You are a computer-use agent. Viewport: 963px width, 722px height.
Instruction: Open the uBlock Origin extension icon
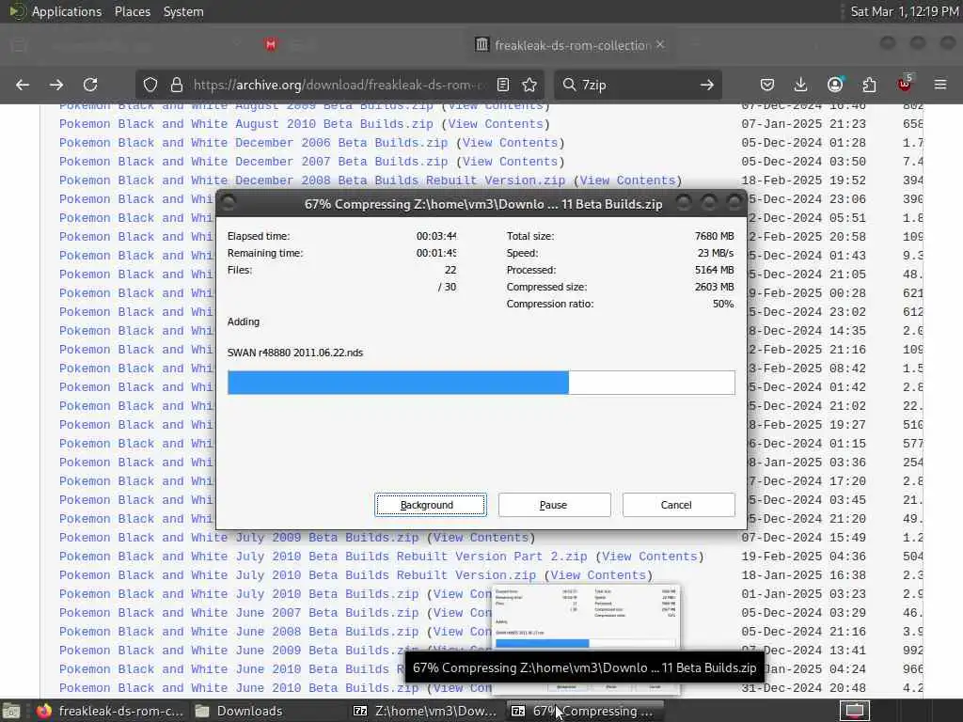(904, 84)
